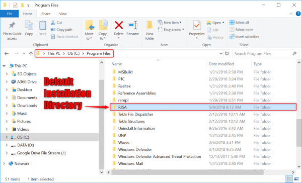Viewport: 302px width, 183px height.
Task: Open the recent locations dropdown arrow
Action: 24,53
